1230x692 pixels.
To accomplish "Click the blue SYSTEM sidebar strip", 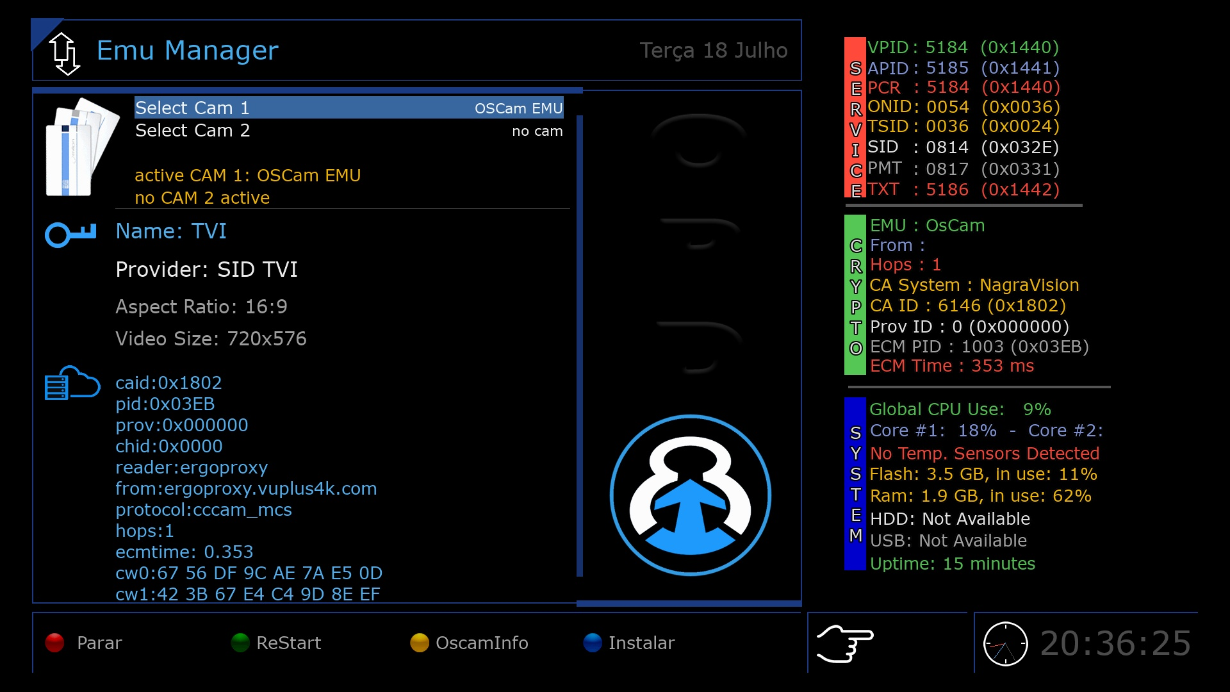I will tap(855, 484).
